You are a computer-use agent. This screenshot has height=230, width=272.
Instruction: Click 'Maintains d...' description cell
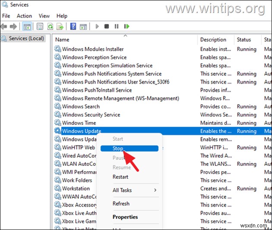click(x=215, y=123)
